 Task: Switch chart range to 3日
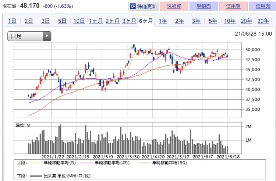coord(46,21)
